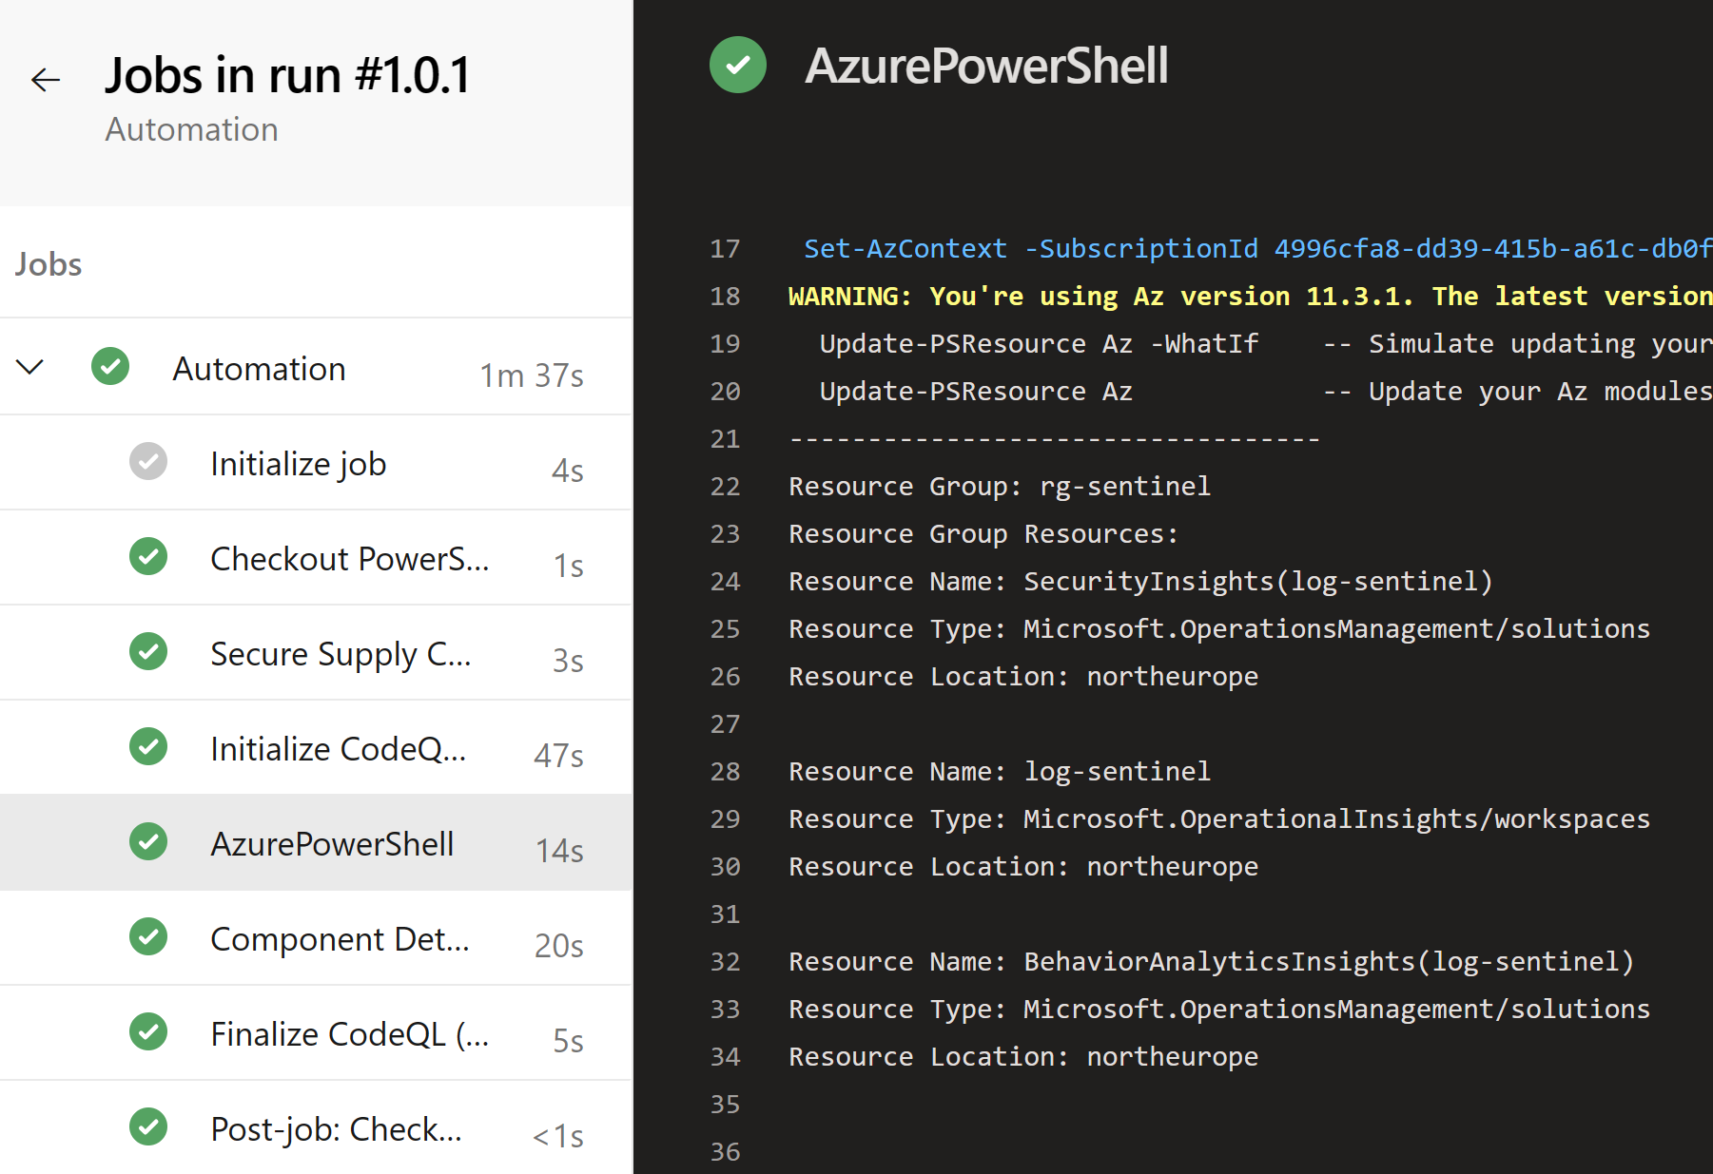The height and width of the screenshot is (1174, 1713).
Task: Open the Component Det... step
Action: click(x=316, y=938)
